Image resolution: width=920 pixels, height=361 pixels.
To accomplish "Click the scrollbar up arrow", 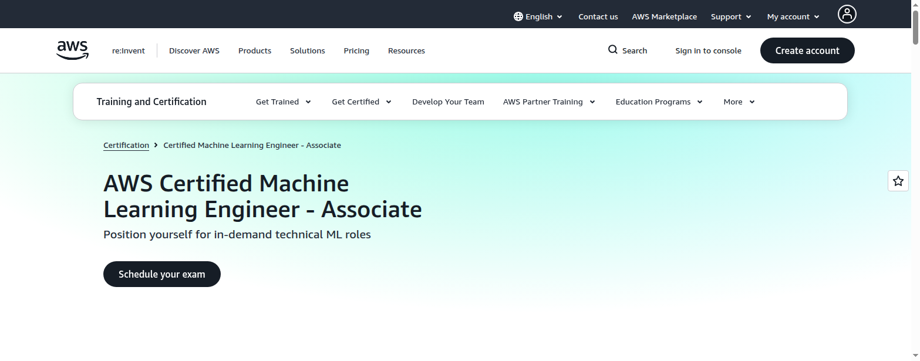I will (915, 4).
